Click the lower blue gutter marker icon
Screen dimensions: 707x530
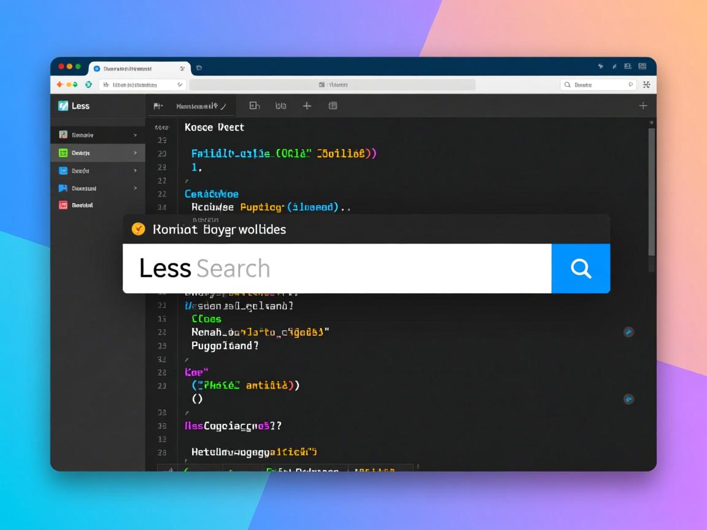pos(628,399)
